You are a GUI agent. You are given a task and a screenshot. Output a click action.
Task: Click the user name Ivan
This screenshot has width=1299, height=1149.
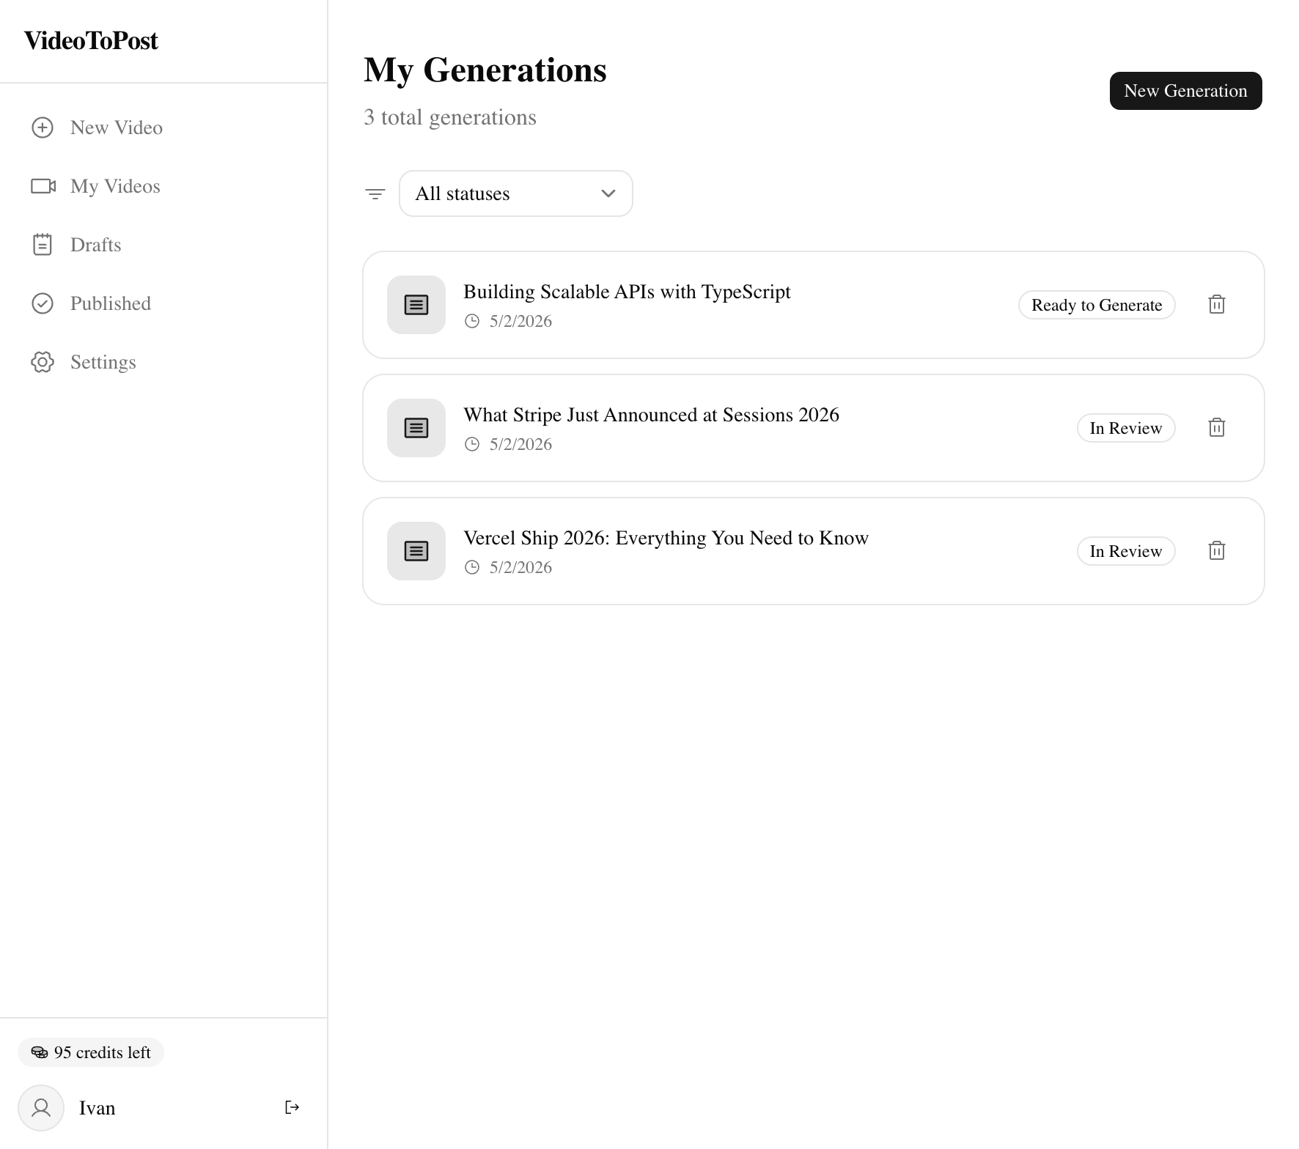pos(97,1108)
